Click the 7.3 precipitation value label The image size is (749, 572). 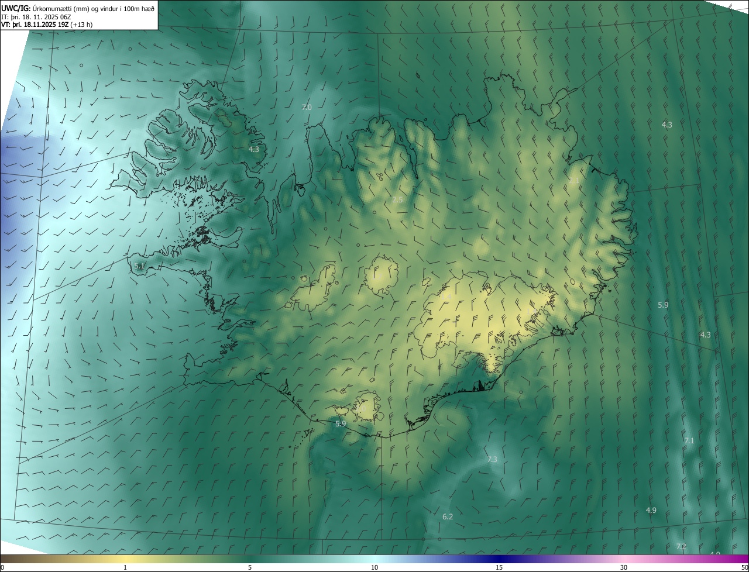pyautogui.click(x=492, y=460)
